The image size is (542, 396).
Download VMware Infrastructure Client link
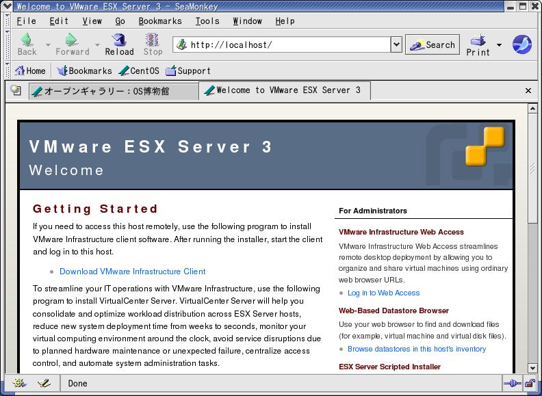(x=133, y=272)
